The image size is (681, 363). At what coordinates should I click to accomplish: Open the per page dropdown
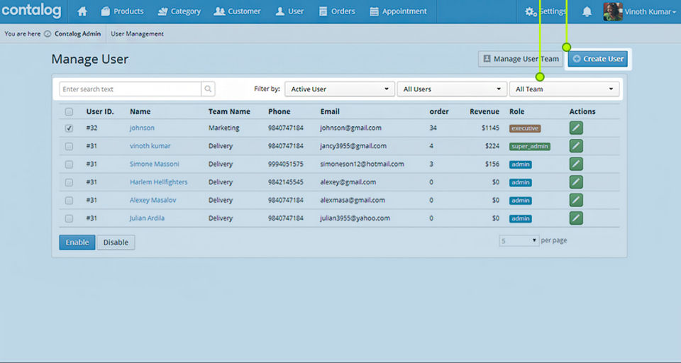click(519, 240)
